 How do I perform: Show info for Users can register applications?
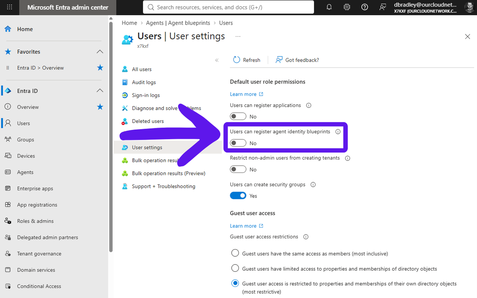point(309,105)
